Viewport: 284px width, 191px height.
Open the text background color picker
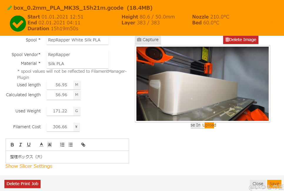[50, 145]
